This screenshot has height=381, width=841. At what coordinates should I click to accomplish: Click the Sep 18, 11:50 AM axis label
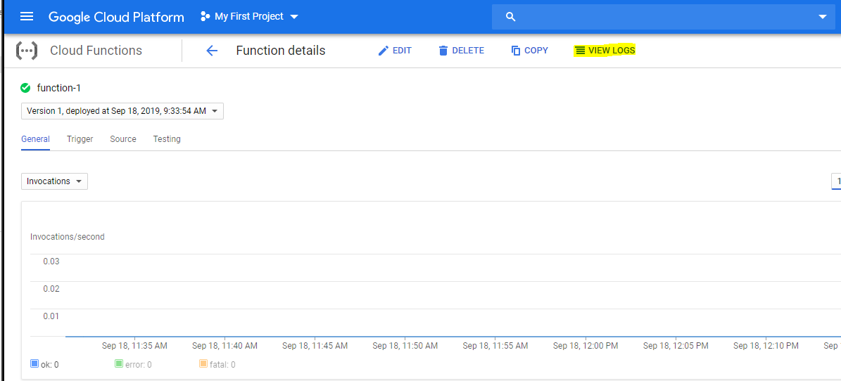click(x=405, y=346)
